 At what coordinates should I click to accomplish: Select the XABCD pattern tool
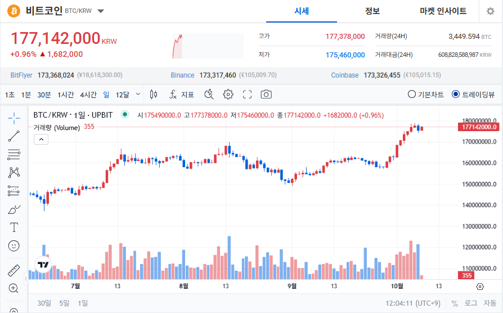tap(14, 172)
